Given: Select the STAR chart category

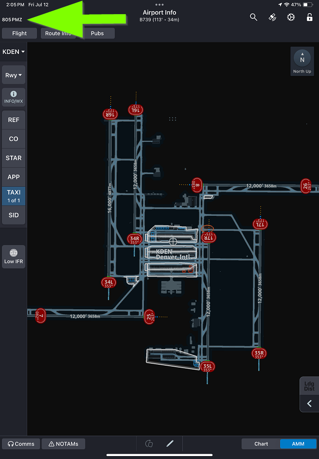Looking at the screenshot, I should point(14,158).
